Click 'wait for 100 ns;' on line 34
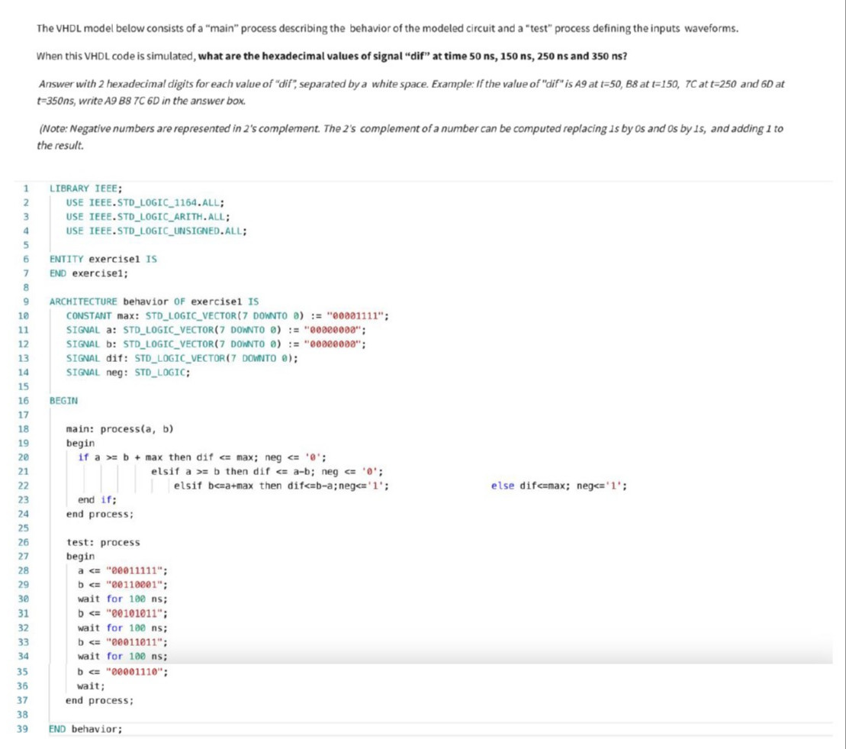The image size is (846, 749). [x=123, y=656]
